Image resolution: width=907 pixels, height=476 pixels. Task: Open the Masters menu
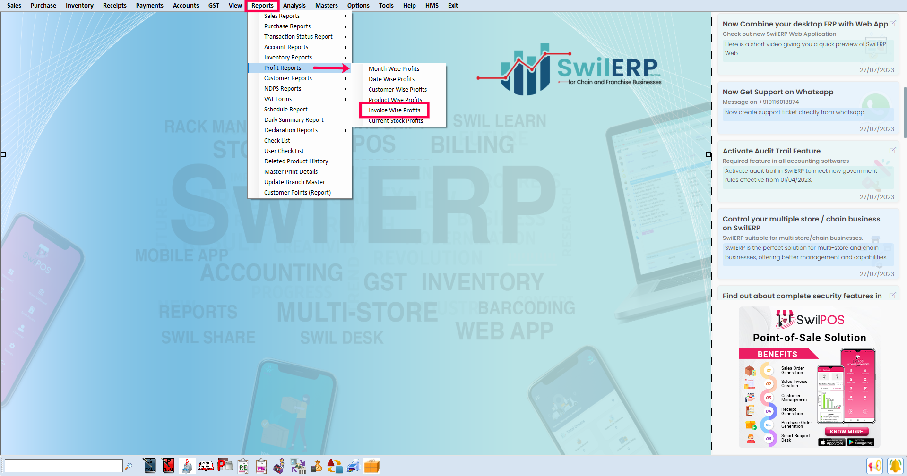click(327, 6)
